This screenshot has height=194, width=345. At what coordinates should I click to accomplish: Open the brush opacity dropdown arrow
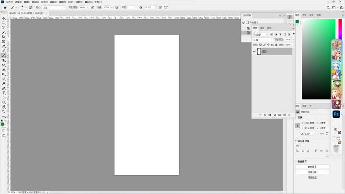87,8
